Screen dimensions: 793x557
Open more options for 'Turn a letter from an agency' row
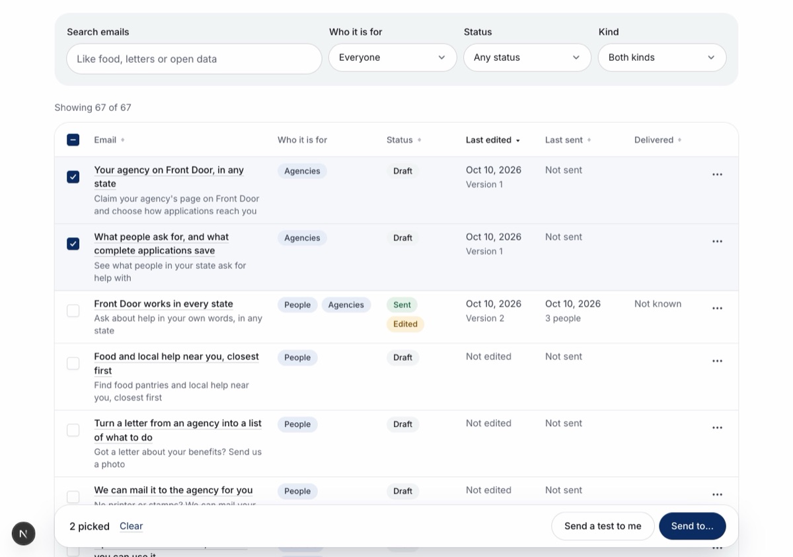pos(717,427)
